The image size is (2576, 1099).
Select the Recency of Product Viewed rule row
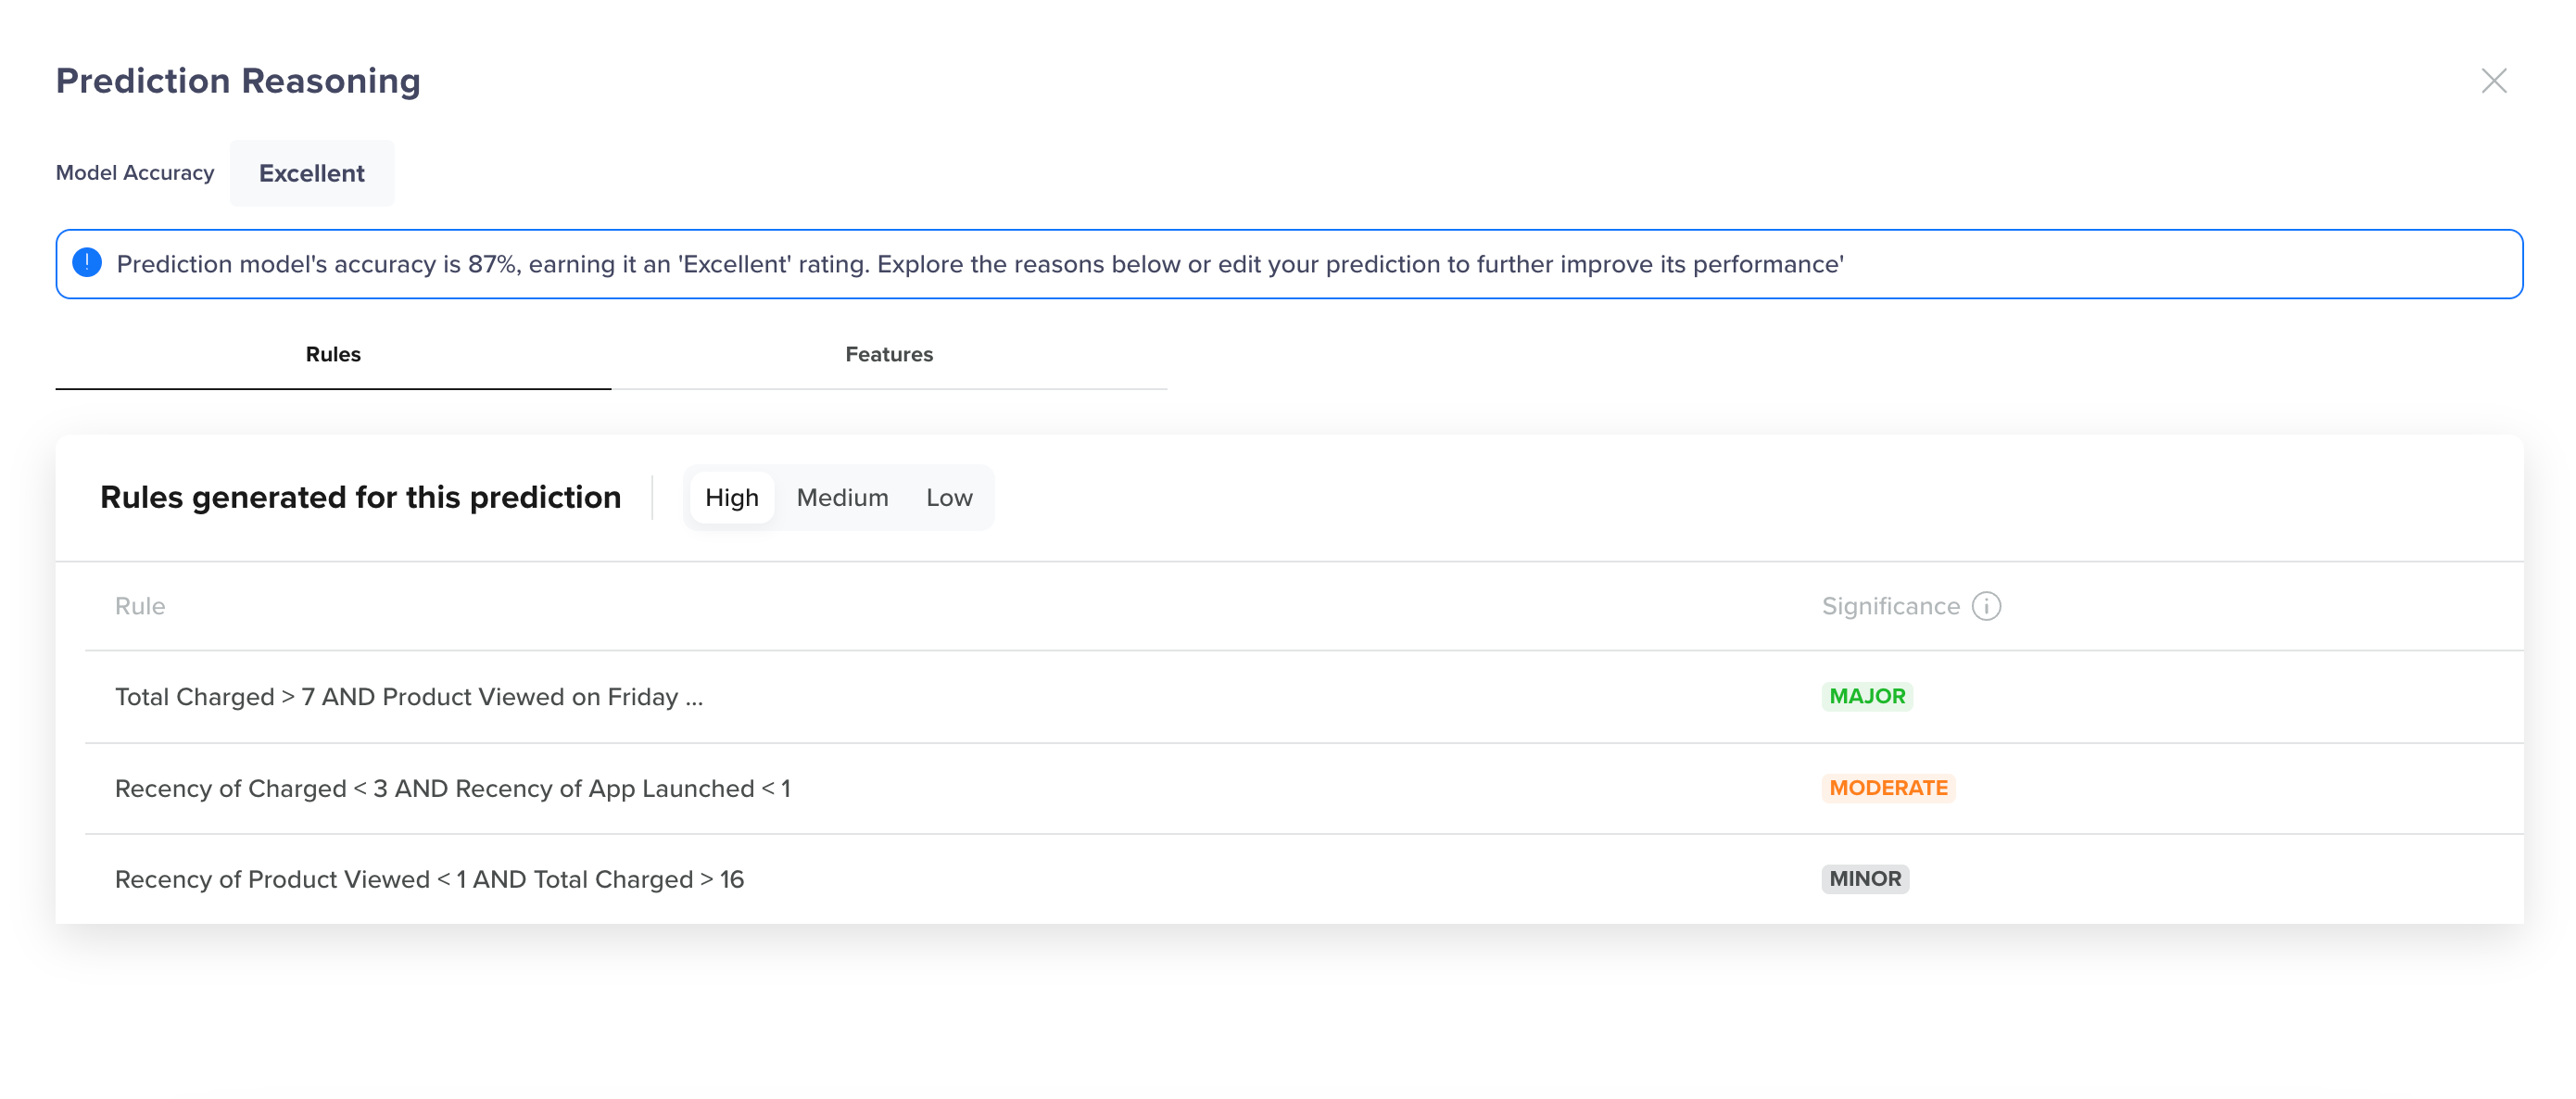[x=429, y=879]
